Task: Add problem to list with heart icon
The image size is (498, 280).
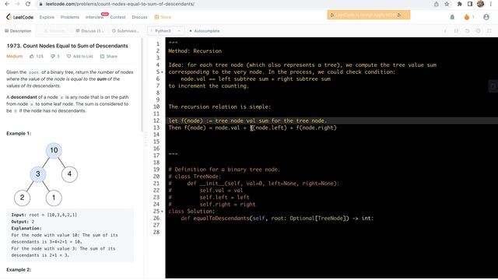Action: click(68, 56)
